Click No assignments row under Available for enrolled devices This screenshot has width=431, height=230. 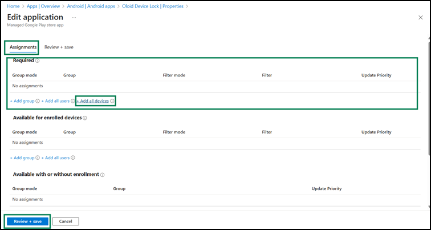point(215,143)
